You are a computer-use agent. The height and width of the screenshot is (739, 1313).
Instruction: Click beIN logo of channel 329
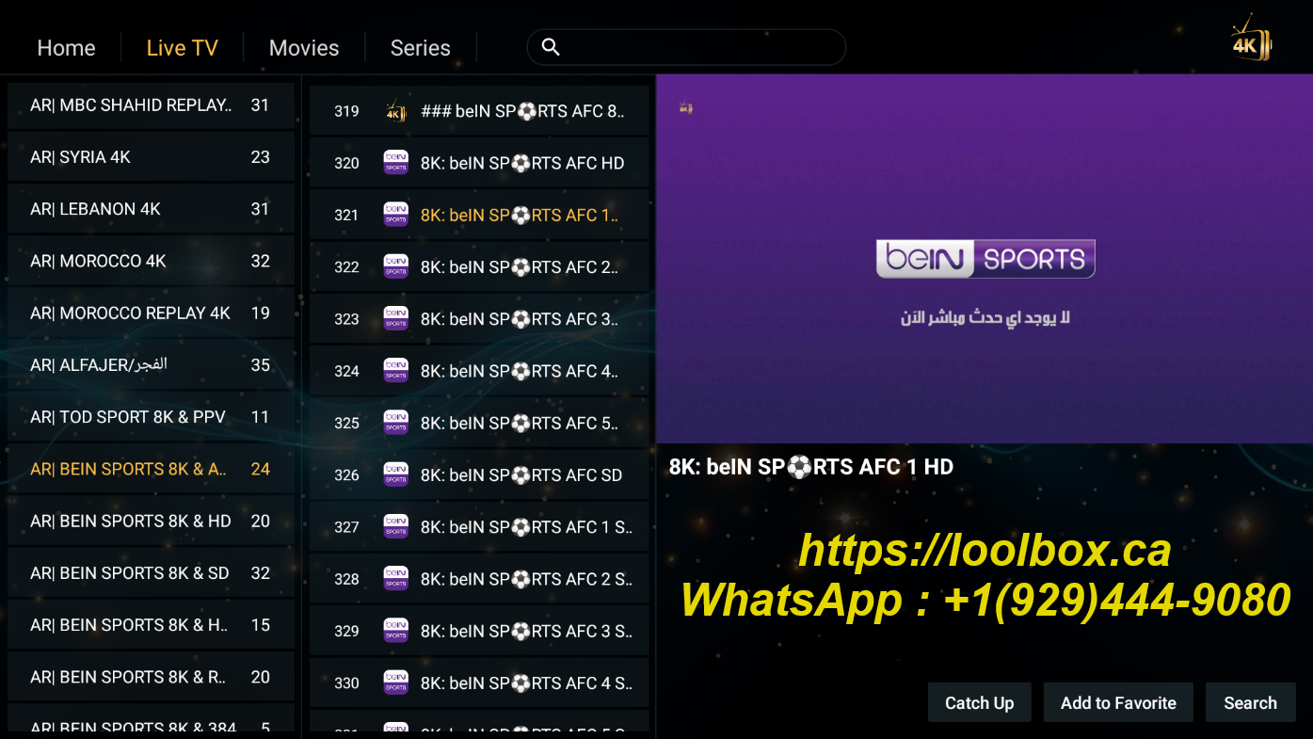(x=395, y=631)
